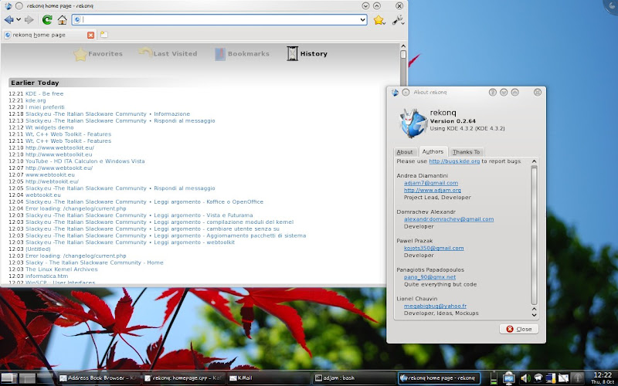Open the home page via the house icon
The height and width of the screenshot is (386, 618).
[63, 20]
